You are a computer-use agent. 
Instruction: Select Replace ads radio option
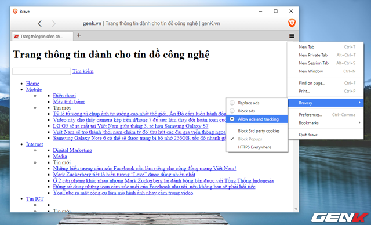[x=257, y=103]
